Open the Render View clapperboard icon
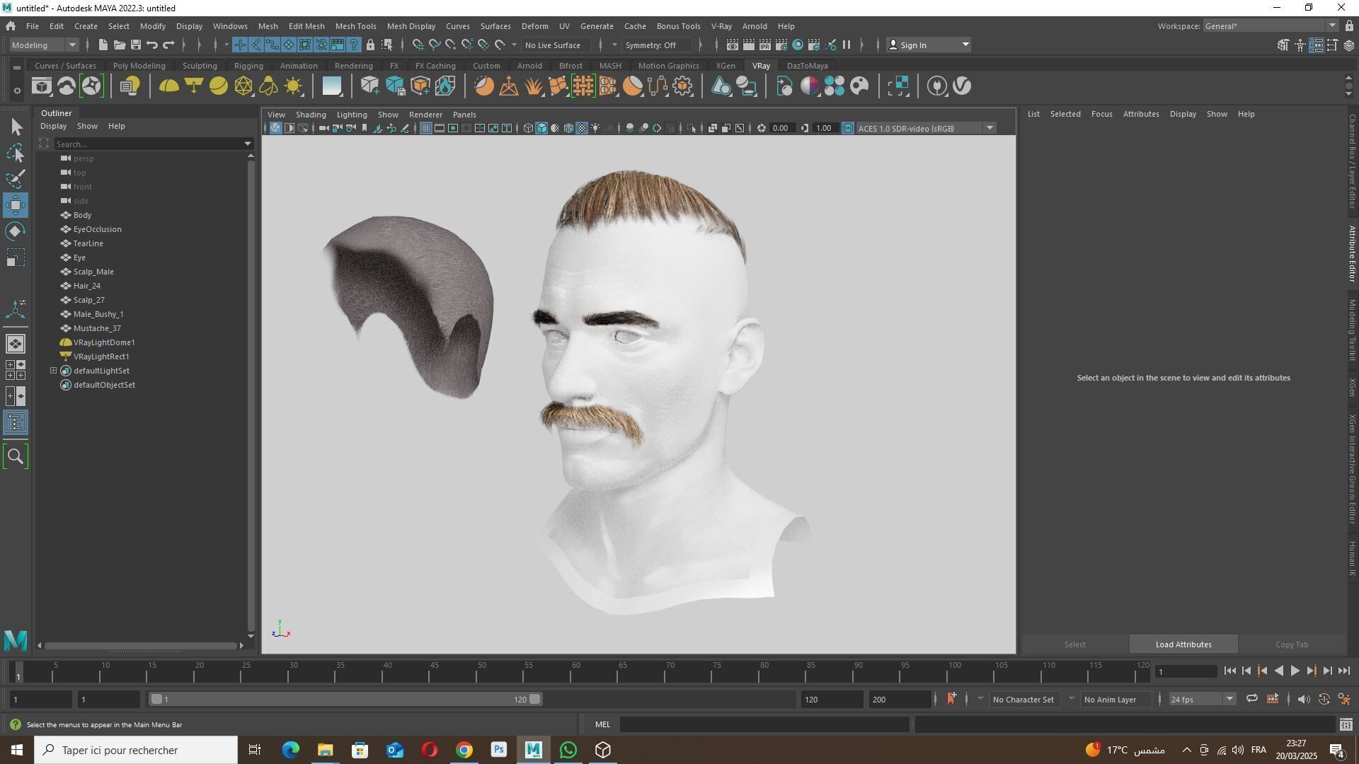Viewport: 1359px width, 764px height. (x=732, y=45)
